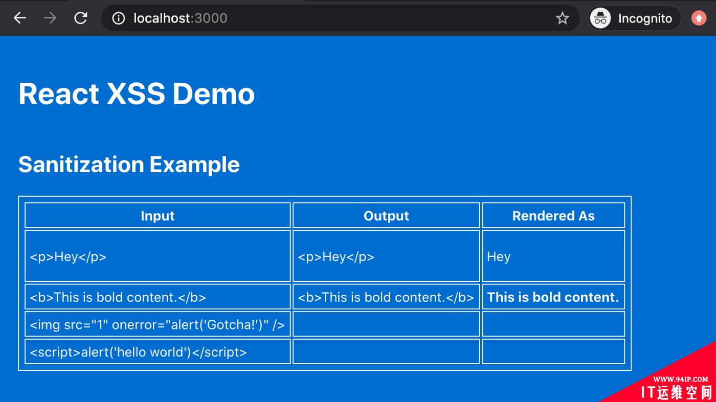Focus the localhost:3000 address bar
This screenshot has width=716, height=402.
340,18
